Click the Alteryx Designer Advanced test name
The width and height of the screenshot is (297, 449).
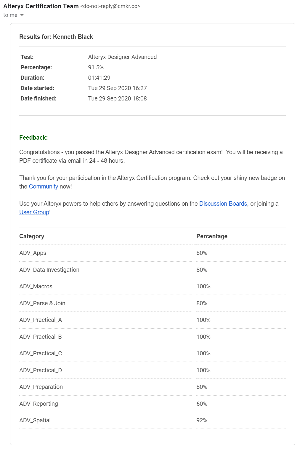point(122,57)
